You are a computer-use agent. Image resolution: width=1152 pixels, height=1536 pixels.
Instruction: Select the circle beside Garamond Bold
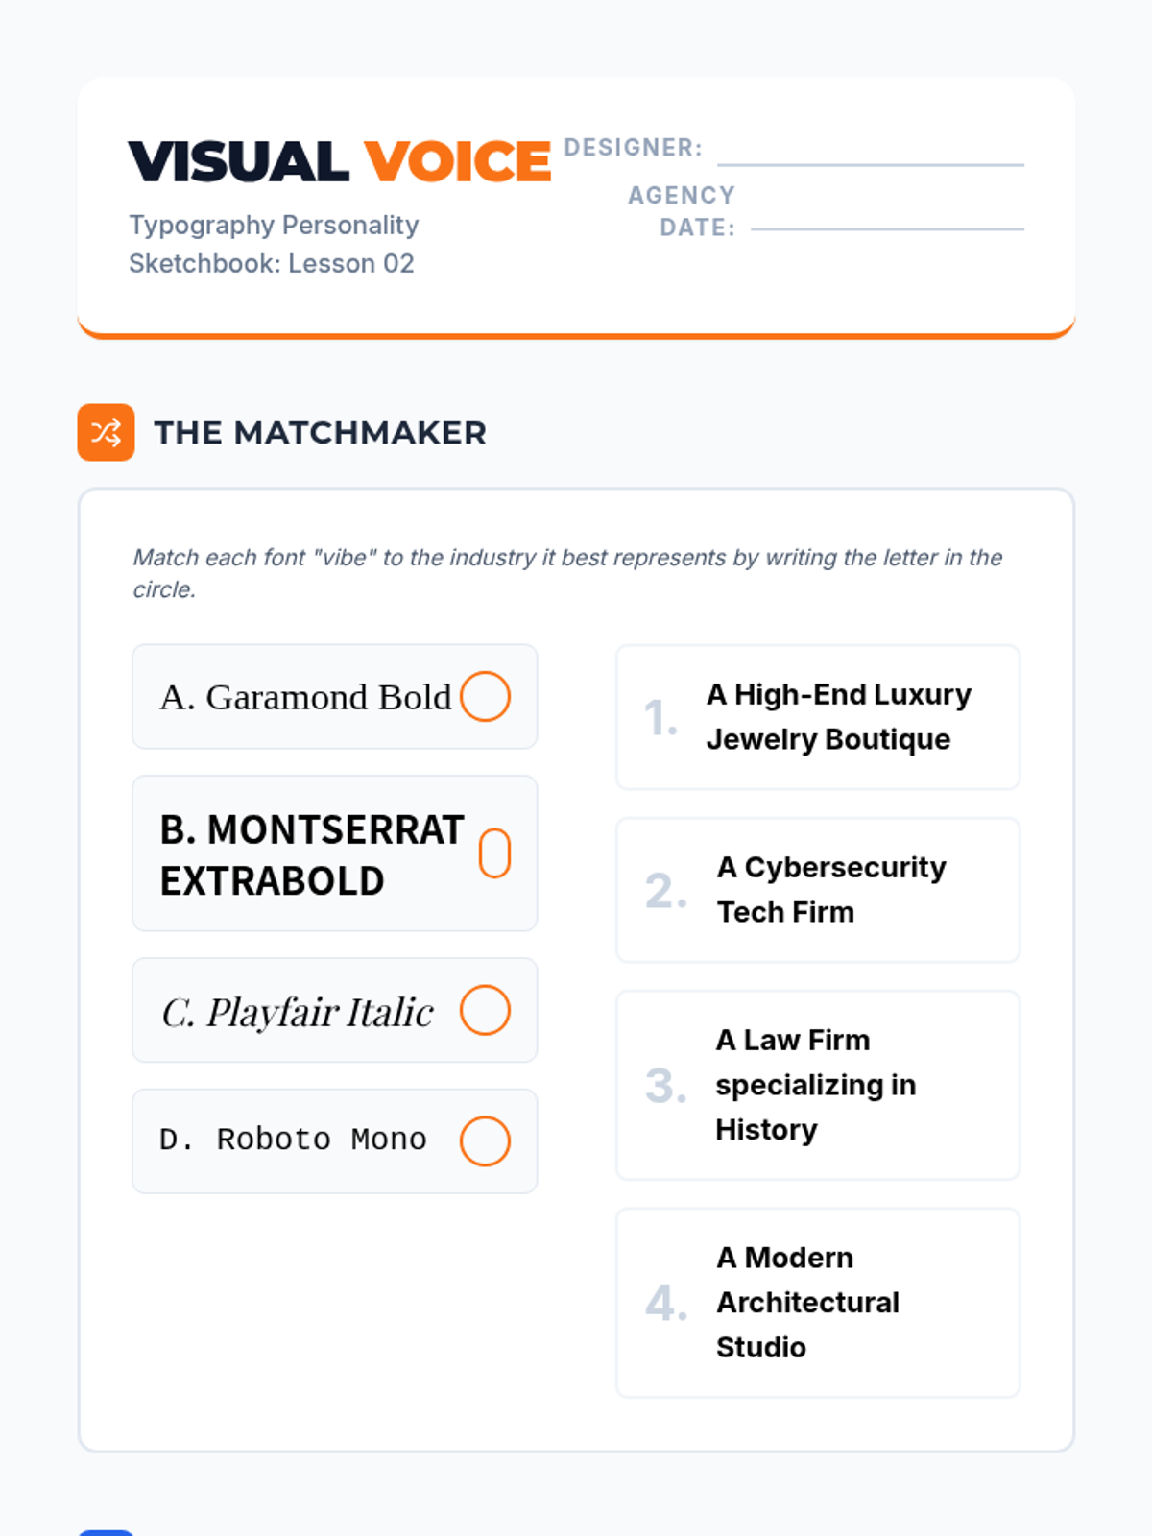485,696
